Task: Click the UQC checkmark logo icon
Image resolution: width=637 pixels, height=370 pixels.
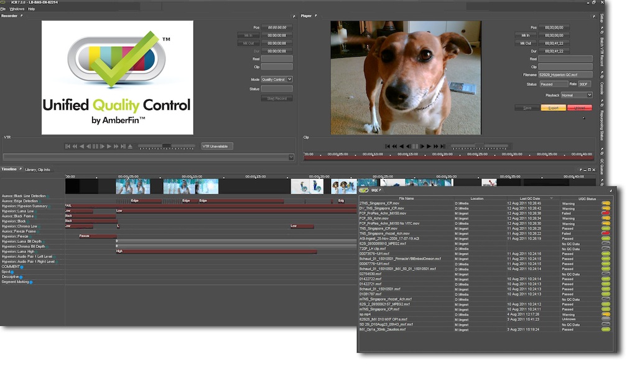Action: pyautogui.click(x=363, y=190)
